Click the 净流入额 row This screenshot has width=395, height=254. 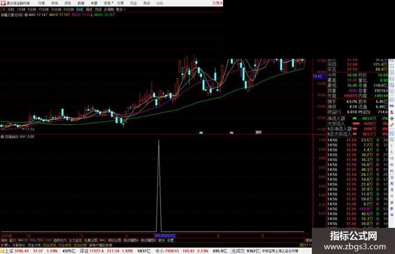[x=358, y=118]
